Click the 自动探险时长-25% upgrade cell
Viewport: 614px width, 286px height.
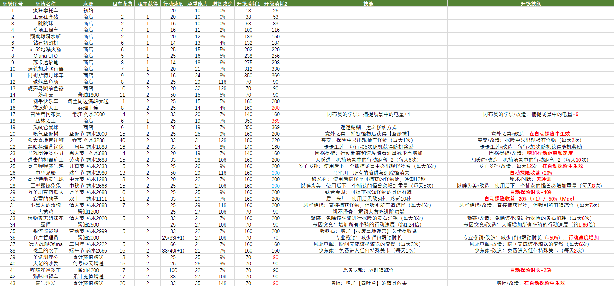(531, 270)
